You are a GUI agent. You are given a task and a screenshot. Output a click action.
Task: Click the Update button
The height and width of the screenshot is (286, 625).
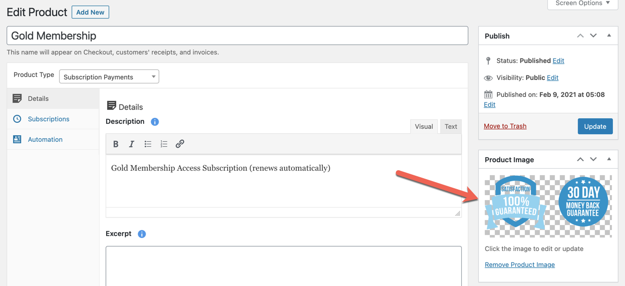tap(595, 126)
